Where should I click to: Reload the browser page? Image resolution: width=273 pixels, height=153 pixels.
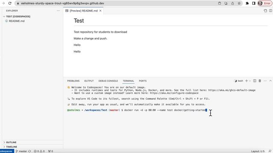[x=10, y=3]
